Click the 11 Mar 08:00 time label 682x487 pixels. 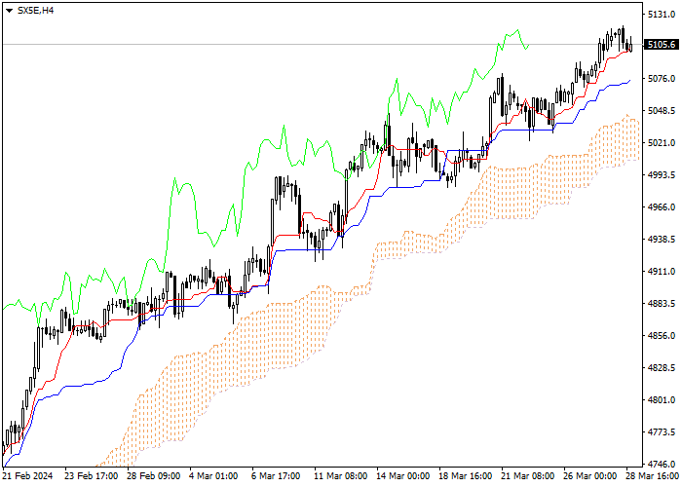[341, 476]
